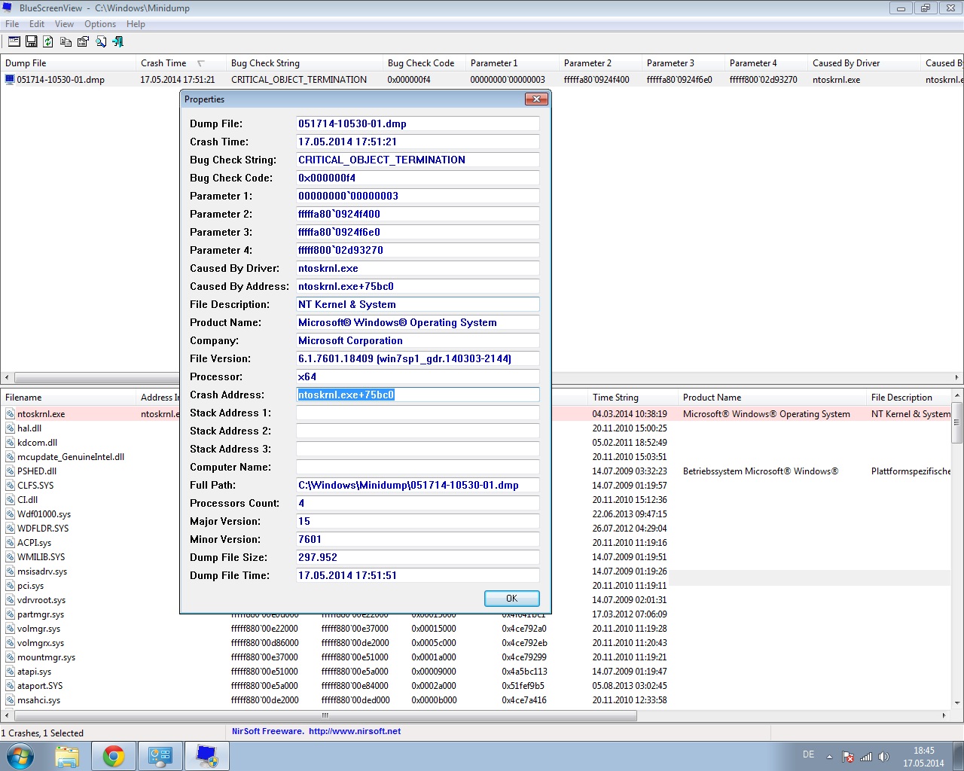Click the highlighted Crash Address field
Screen dimensions: 964x771
click(418, 395)
